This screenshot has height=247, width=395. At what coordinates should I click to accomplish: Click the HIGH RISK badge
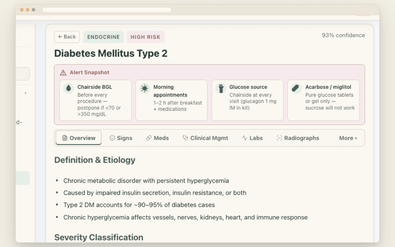tap(145, 37)
